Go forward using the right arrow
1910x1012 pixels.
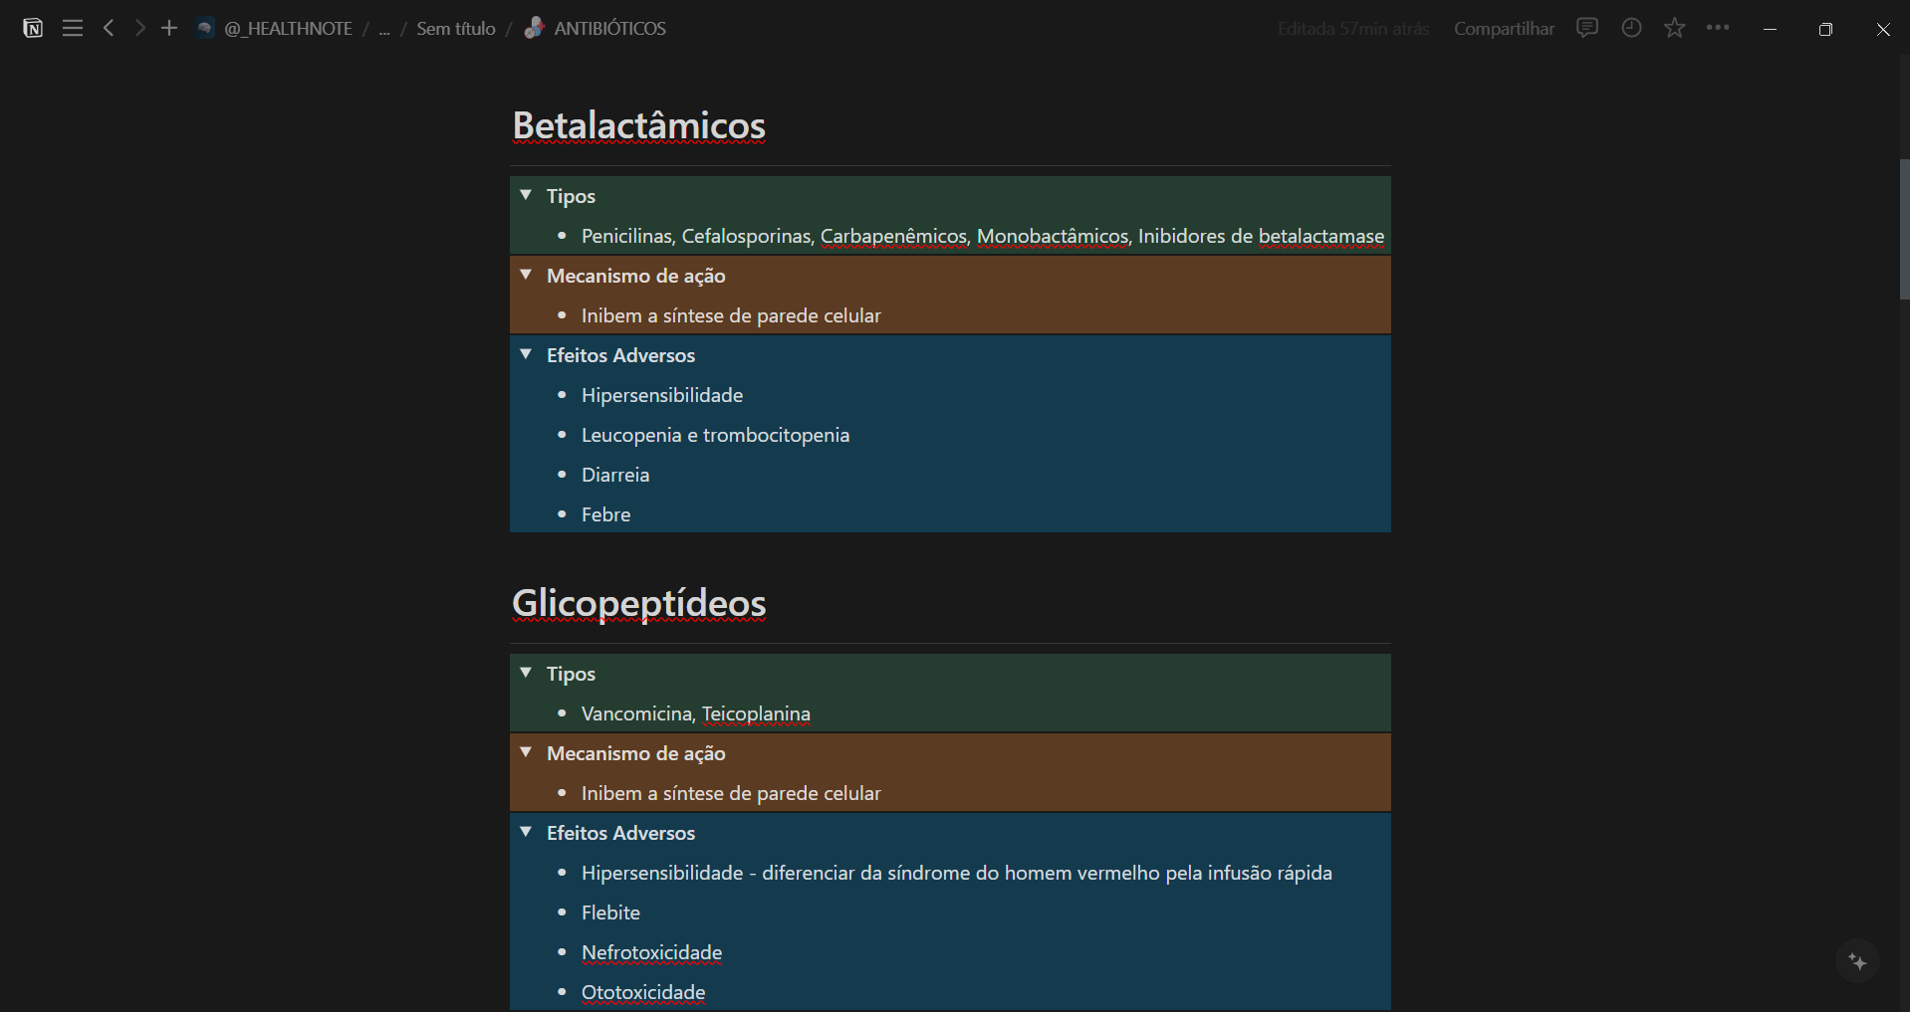coord(139,28)
